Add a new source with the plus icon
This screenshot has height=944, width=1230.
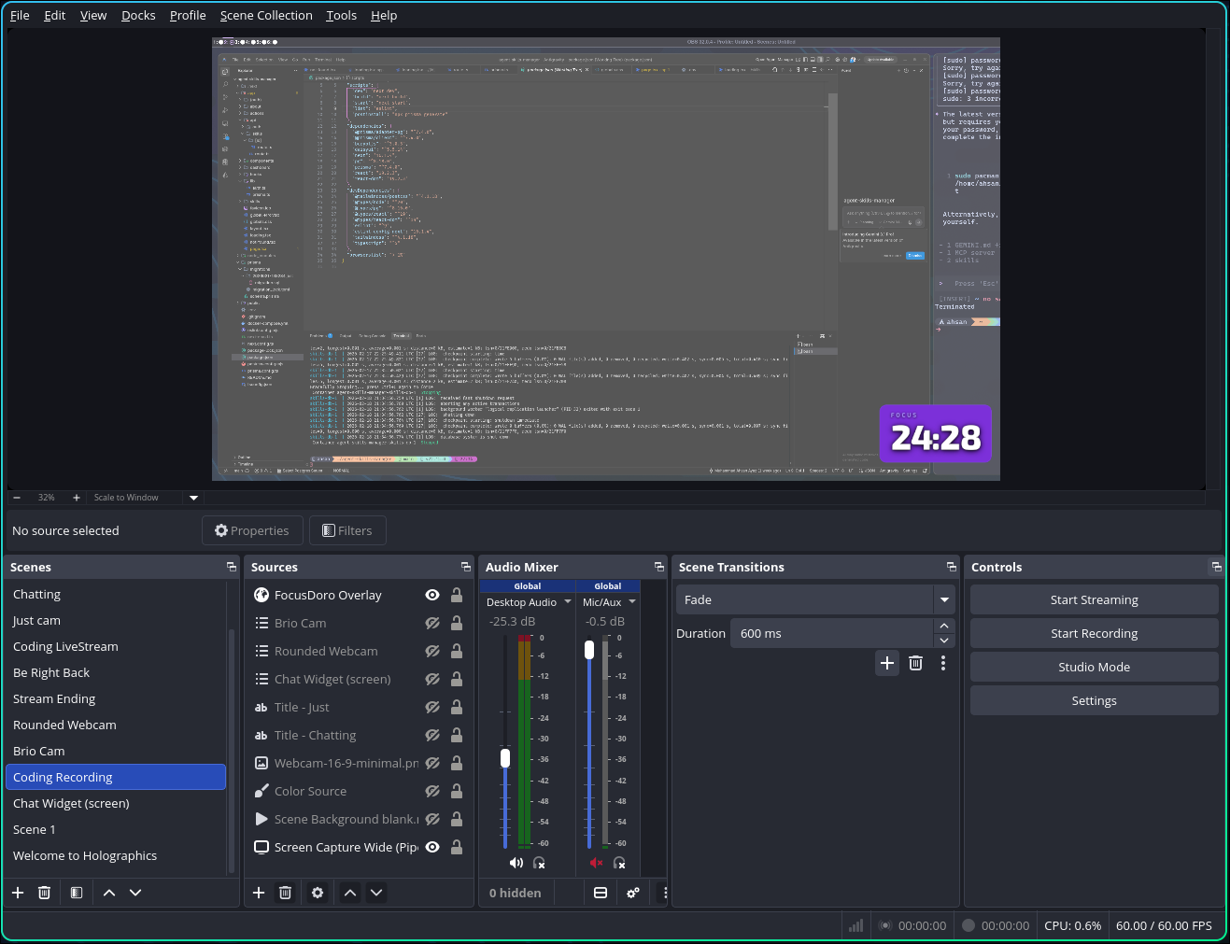pos(259,893)
